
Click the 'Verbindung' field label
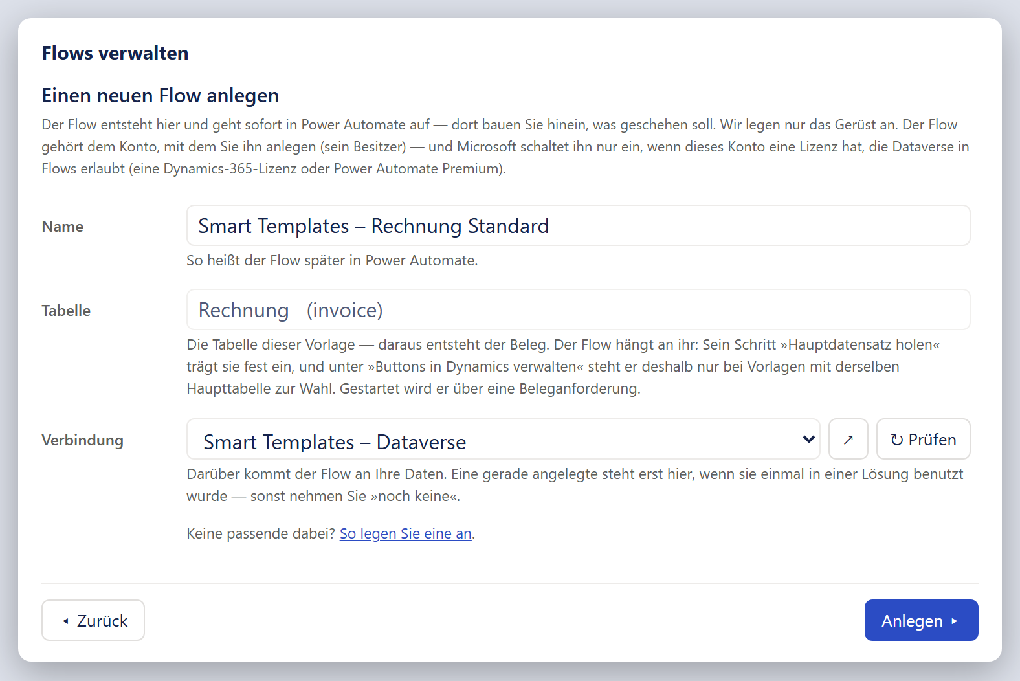pos(83,440)
